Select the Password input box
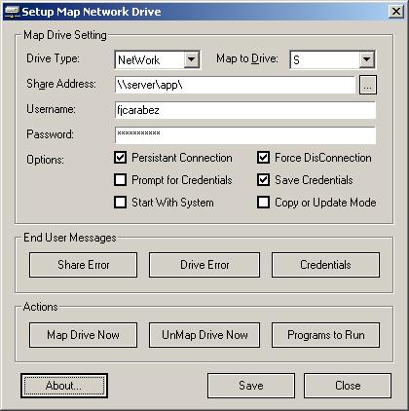Screen dimensions: 409x411 pyautogui.click(x=245, y=135)
